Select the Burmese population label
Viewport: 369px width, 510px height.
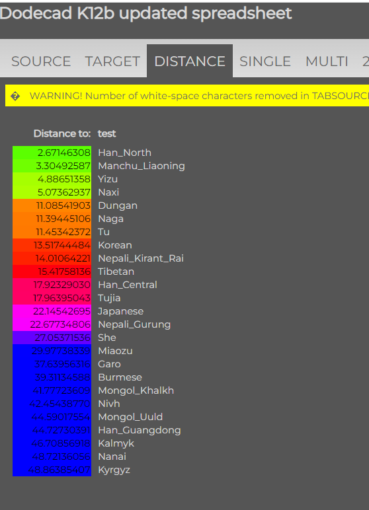tap(120, 377)
